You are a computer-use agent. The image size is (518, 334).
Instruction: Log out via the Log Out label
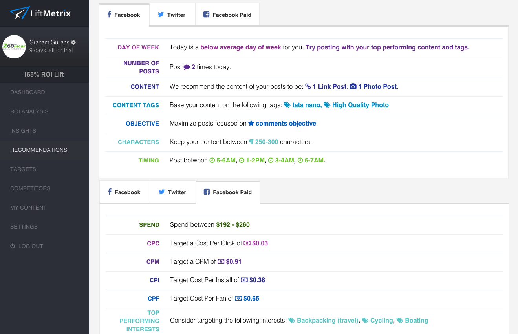[x=31, y=246]
